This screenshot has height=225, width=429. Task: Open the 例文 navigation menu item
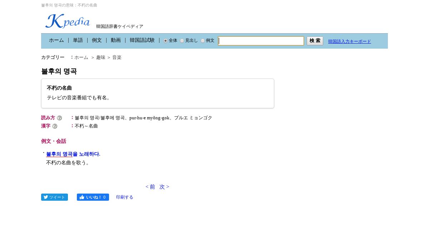pyautogui.click(x=97, y=40)
